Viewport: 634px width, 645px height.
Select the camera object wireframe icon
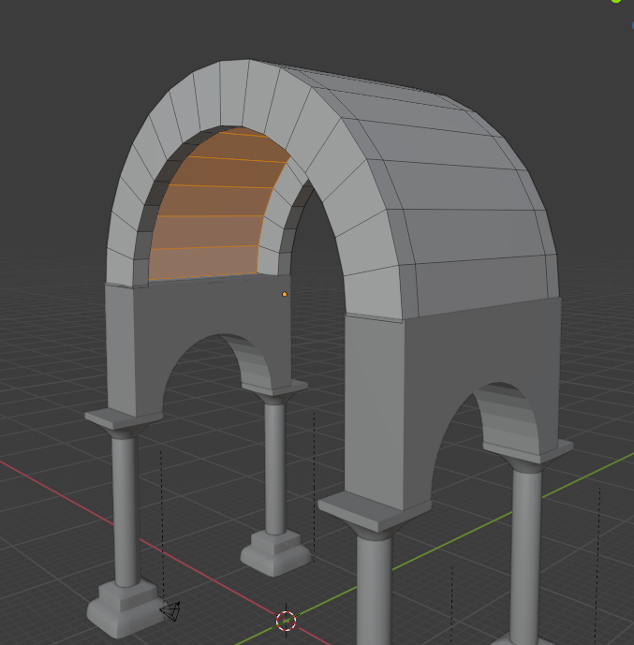click(170, 611)
